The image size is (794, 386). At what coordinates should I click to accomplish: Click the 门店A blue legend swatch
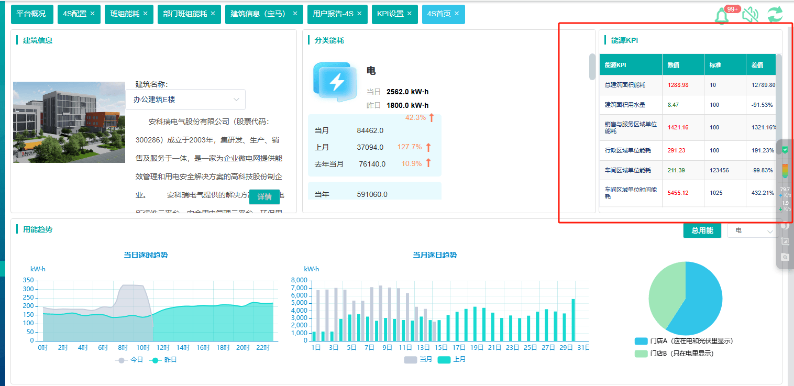641,341
